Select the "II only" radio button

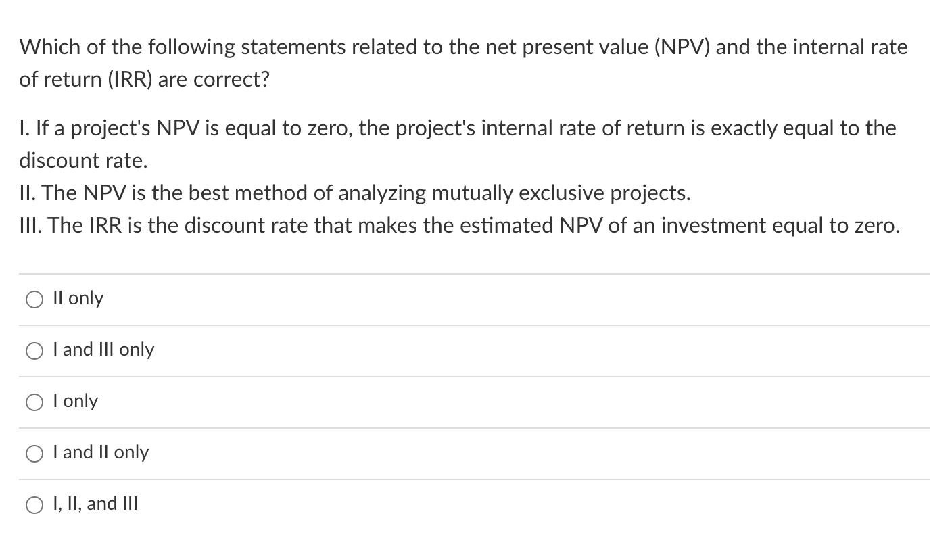34,300
